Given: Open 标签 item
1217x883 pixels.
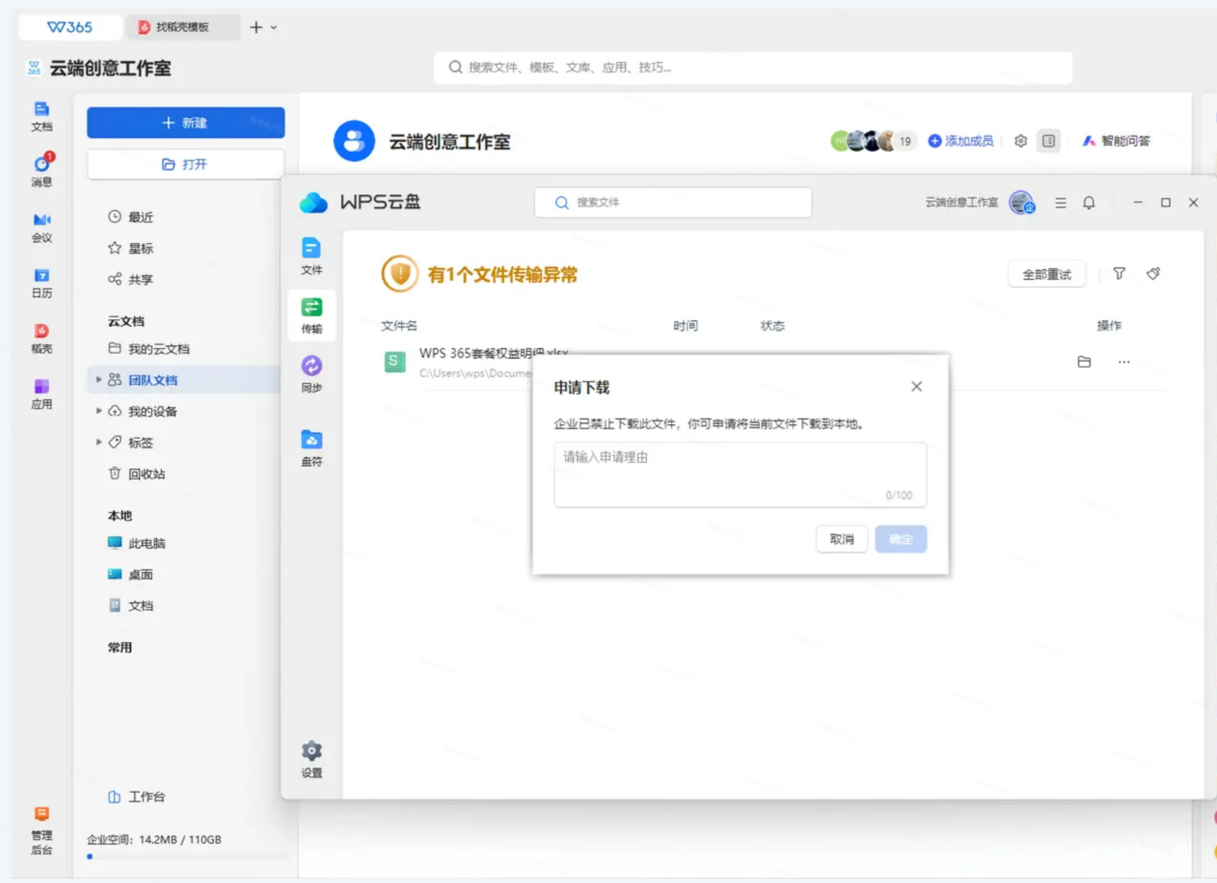Looking at the screenshot, I should coord(130,443).
